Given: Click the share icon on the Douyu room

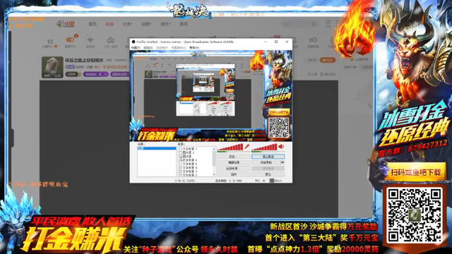Looking at the screenshot, I should [309, 74].
